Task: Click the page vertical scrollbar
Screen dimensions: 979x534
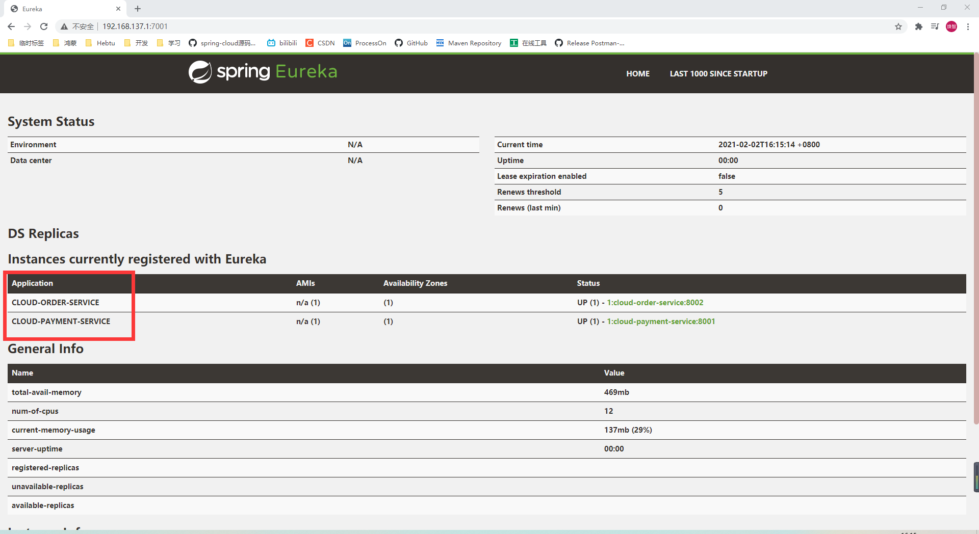Action: [976, 239]
